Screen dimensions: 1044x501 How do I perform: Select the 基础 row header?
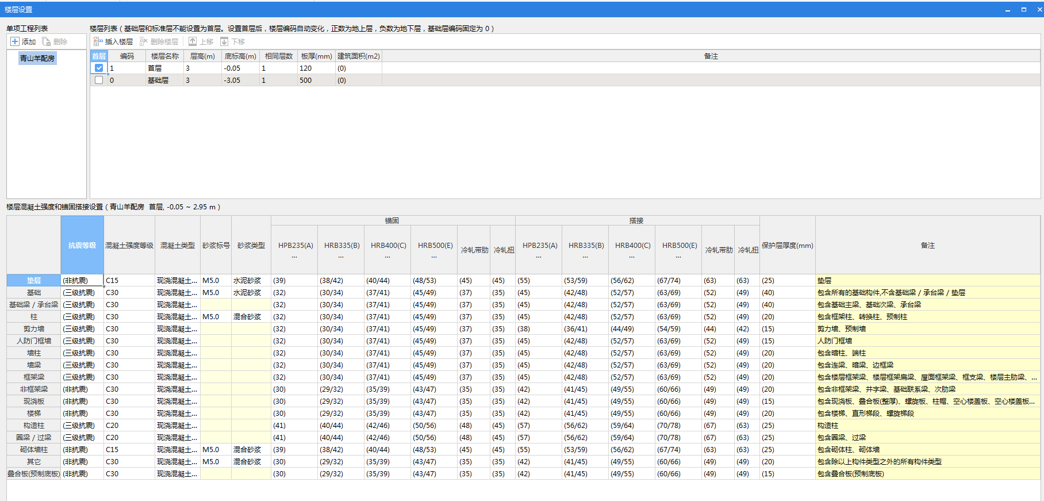point(34,292)
